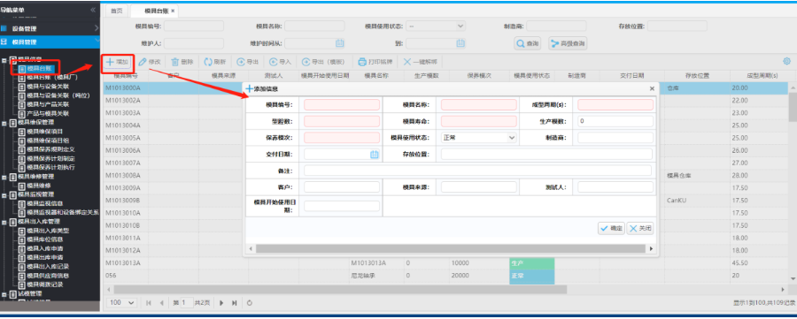This screenshot has width=797, height=319.
Task: Open 模具供应商信息 tree item
Action: [x=47, y=276]
